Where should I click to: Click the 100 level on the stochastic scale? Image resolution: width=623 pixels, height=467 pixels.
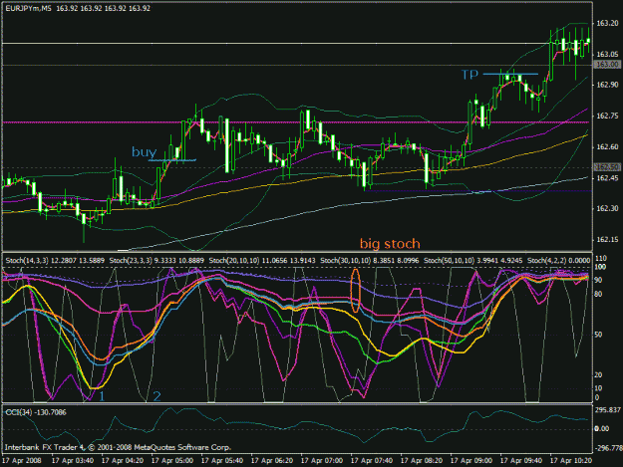tap(600, 267)
